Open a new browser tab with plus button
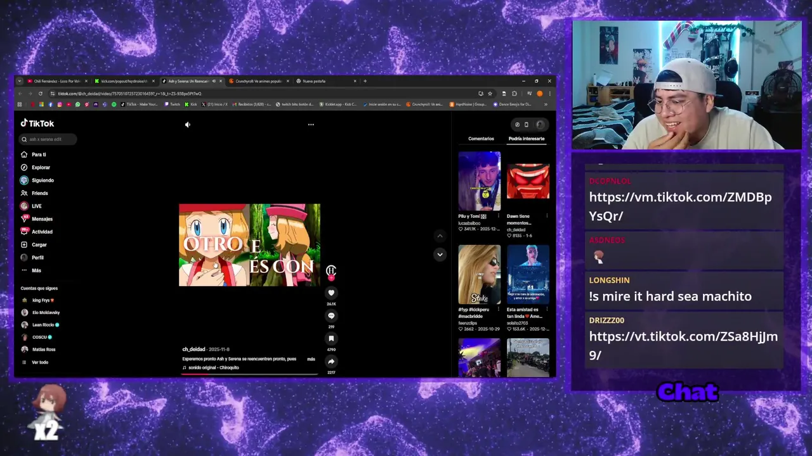This screenshot has height=456, width=812. [365, 81]
